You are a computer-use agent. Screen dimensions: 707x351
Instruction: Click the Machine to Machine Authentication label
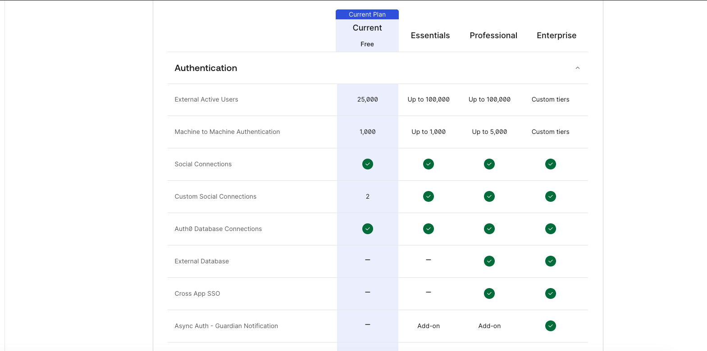coord(227,132)
